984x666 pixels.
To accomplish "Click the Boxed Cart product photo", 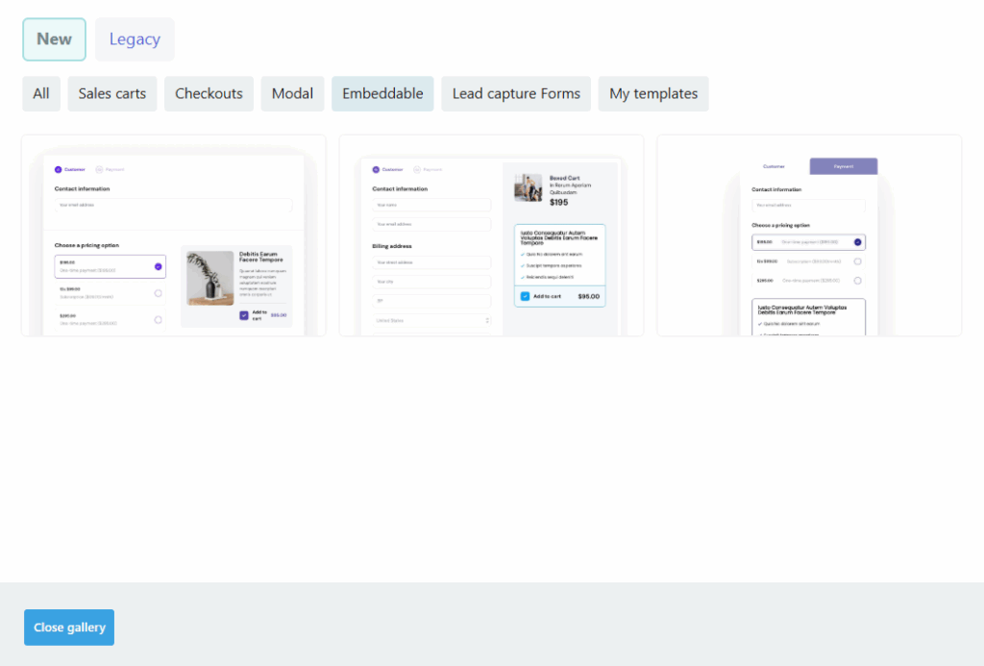I will [x=528, y=187].
